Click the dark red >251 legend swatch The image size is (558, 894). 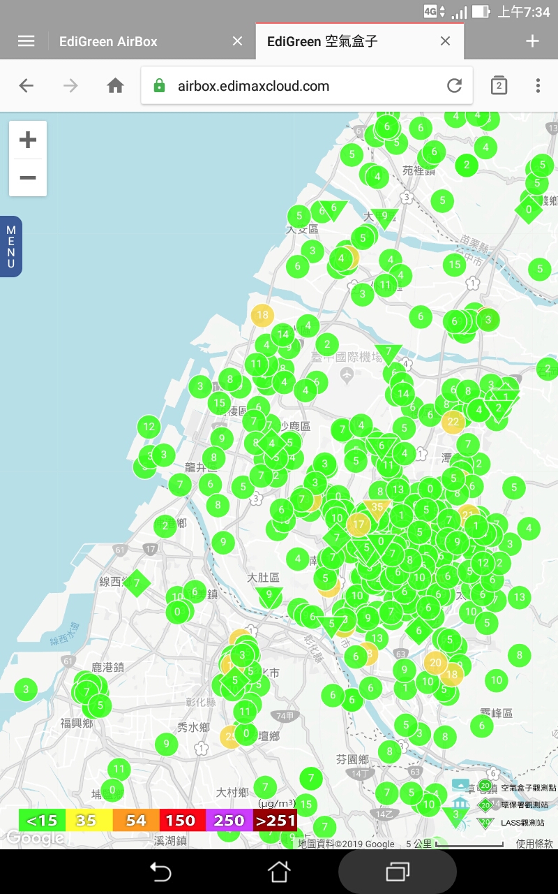click(275, 820)
